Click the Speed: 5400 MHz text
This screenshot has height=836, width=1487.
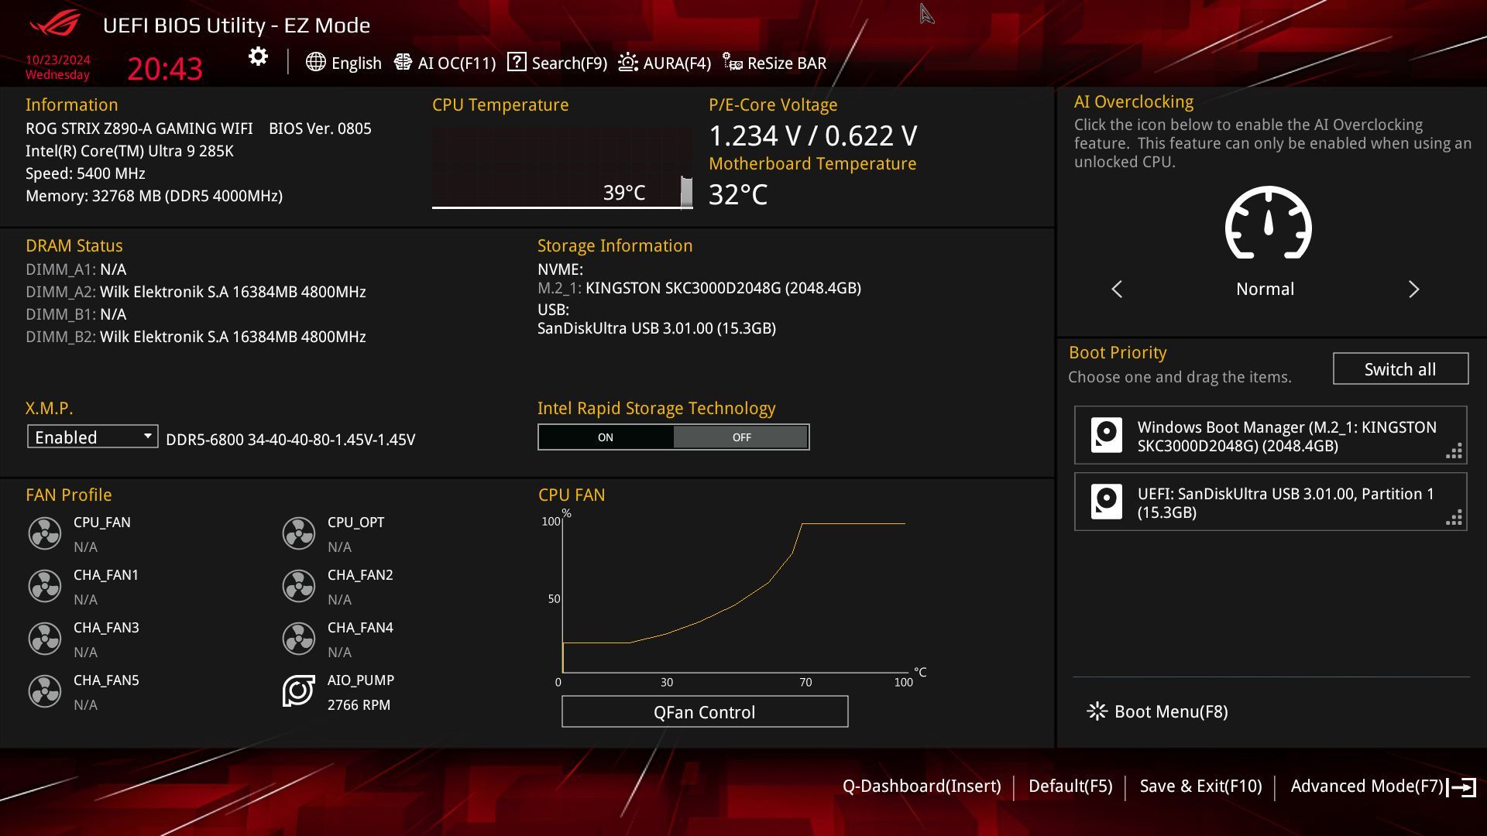pos(85,173)
